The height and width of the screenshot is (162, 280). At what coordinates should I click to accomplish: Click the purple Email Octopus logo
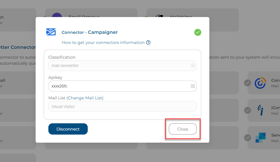pos(57,15)
